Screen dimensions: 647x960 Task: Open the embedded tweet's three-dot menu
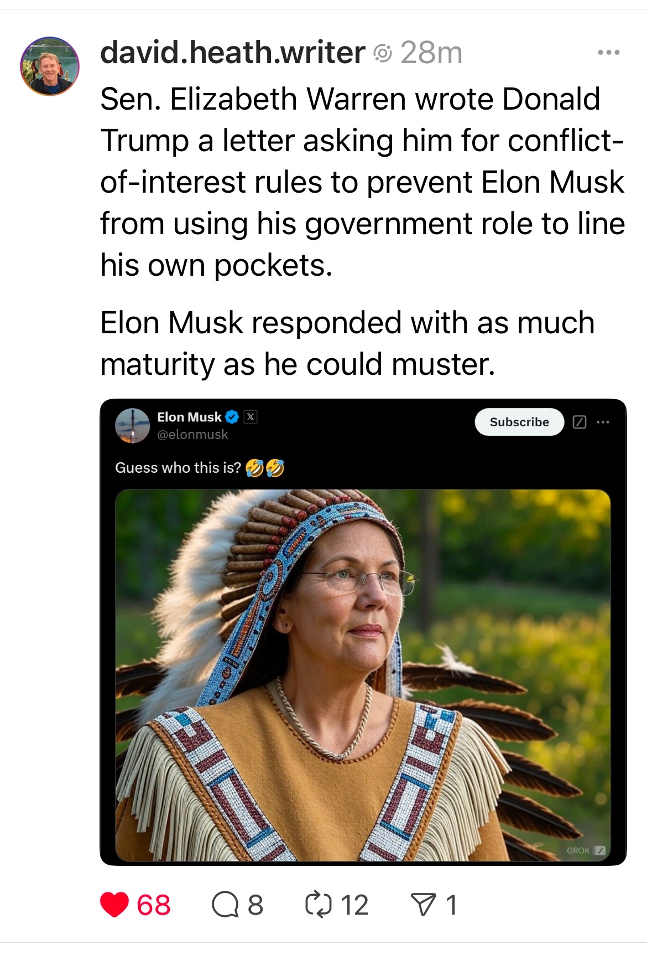pos(603,422)
